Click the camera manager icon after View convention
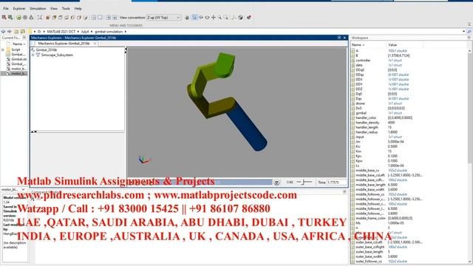473x266 pixels. tap(187, 18)
